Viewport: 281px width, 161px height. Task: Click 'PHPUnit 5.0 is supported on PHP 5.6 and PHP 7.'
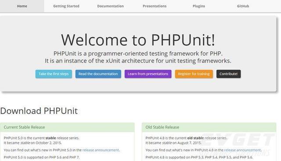(x=42, y=157)
